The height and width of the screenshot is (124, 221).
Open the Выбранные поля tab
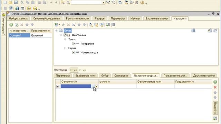click(85, 76)
